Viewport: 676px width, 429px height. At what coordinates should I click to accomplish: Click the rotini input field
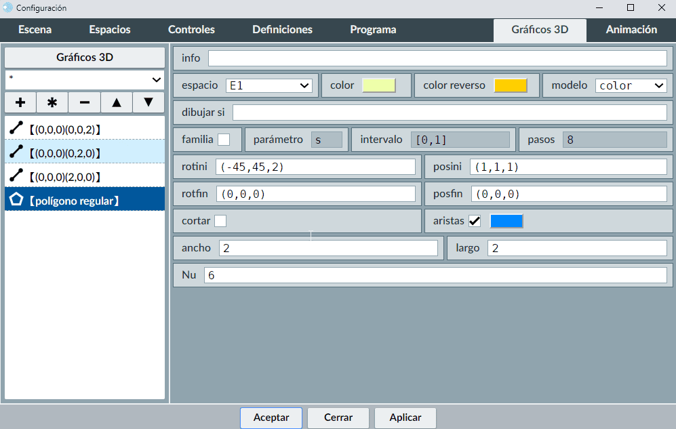[x=315, y=167]
